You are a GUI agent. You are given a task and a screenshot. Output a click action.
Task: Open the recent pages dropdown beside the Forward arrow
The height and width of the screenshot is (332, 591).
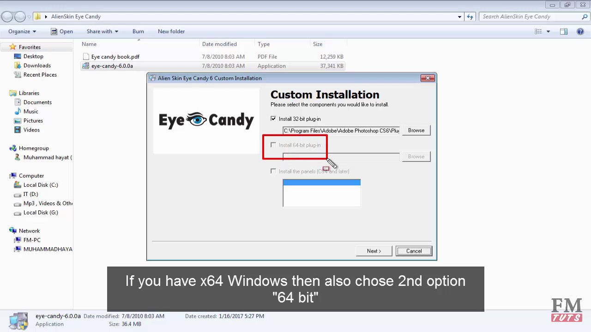click(30, 17)
